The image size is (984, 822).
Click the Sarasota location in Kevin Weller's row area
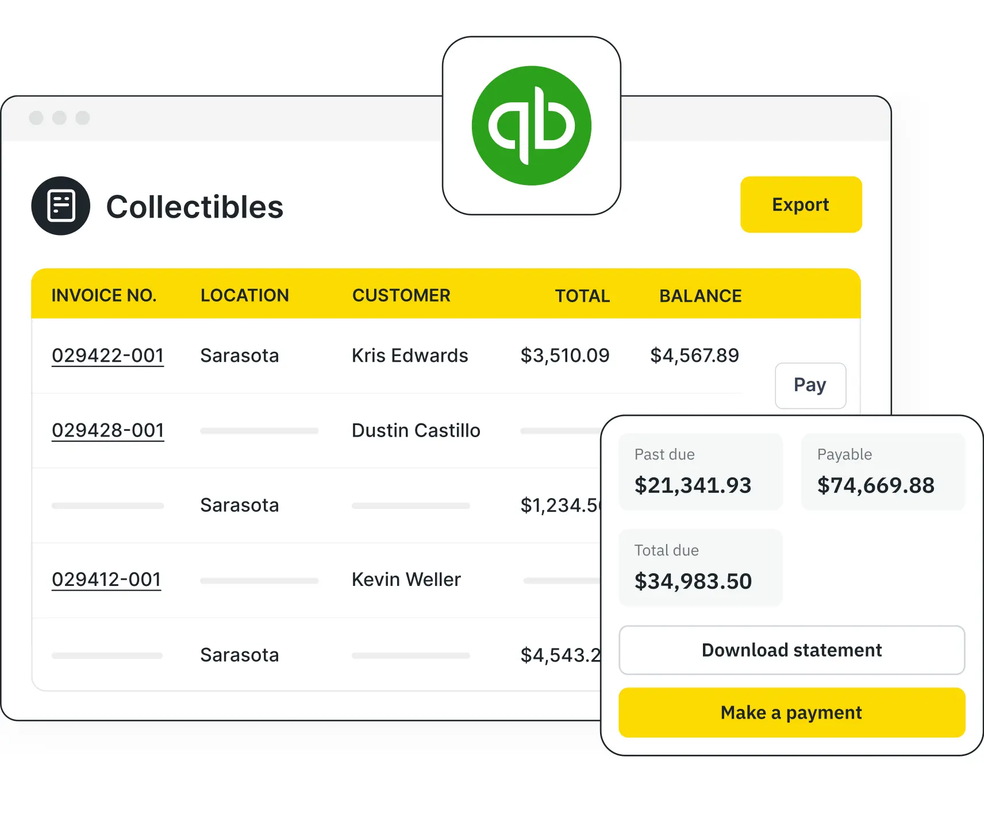(x=240, y=655)
